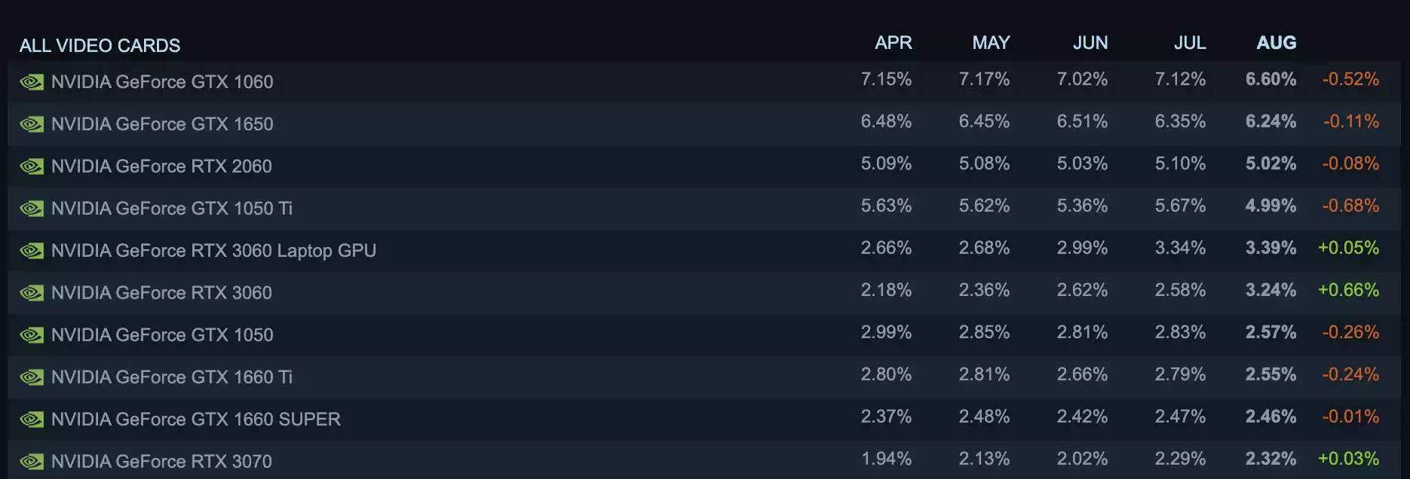This screenshot has width=1410, height=479.
Task: Click the 6.24% August share value
Action: (1271, 121)
